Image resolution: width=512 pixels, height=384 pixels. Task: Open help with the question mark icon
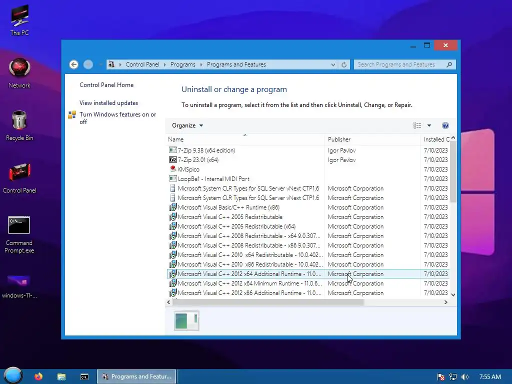point(445,125)
